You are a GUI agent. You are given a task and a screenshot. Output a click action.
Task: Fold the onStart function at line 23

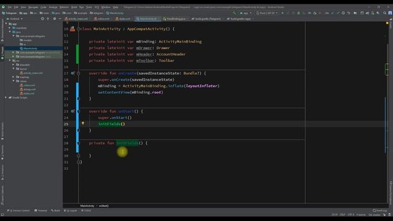[x=79, y=111]
